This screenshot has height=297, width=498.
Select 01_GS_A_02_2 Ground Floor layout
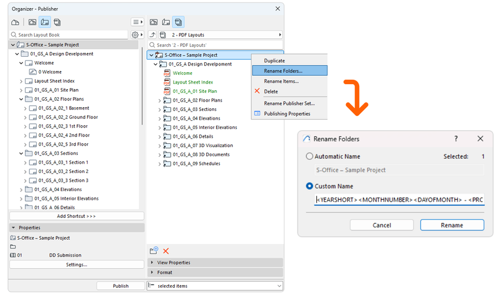click(x=68, y=117)
